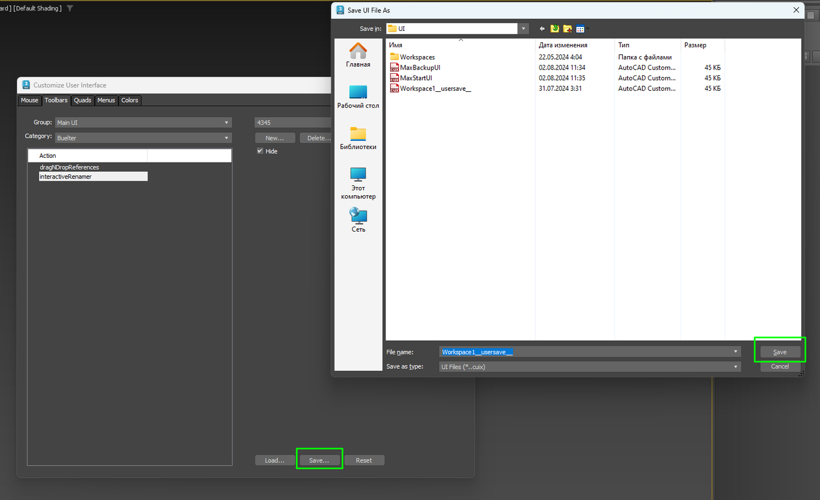
Task: Open the toolbar list showing 4345
Action: click(x=293, y=123)
